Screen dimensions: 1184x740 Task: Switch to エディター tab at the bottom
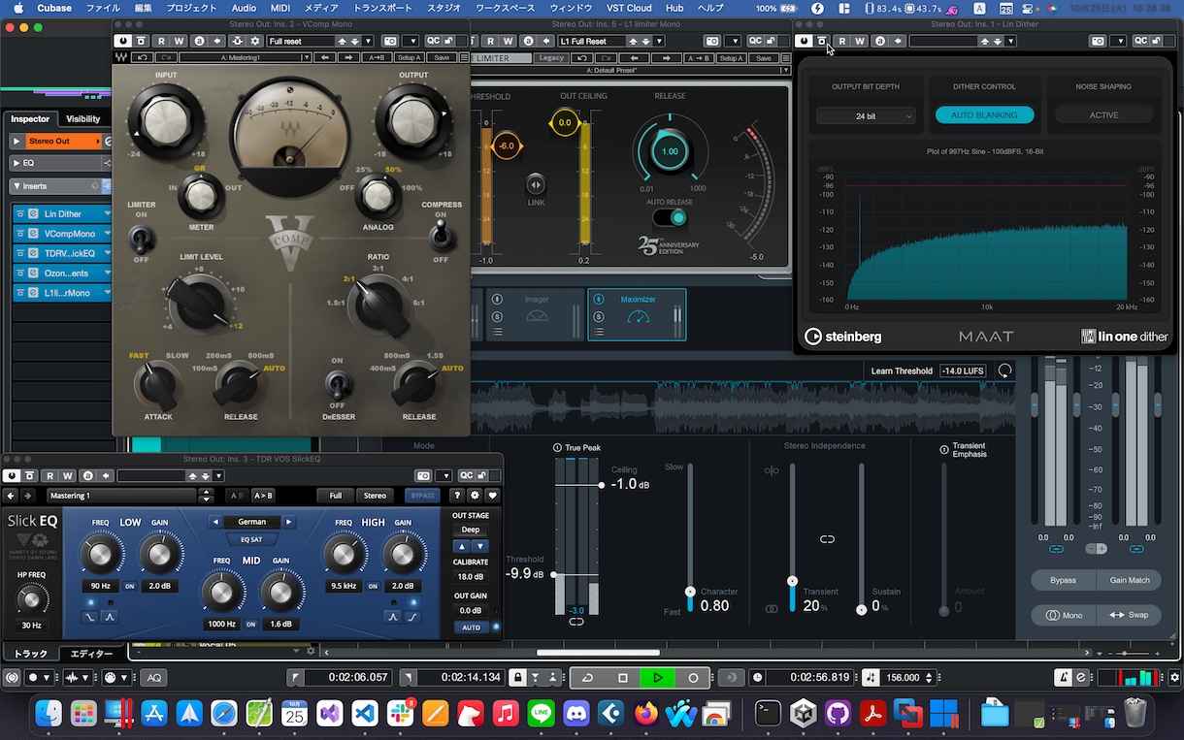(x=90, y=654)
